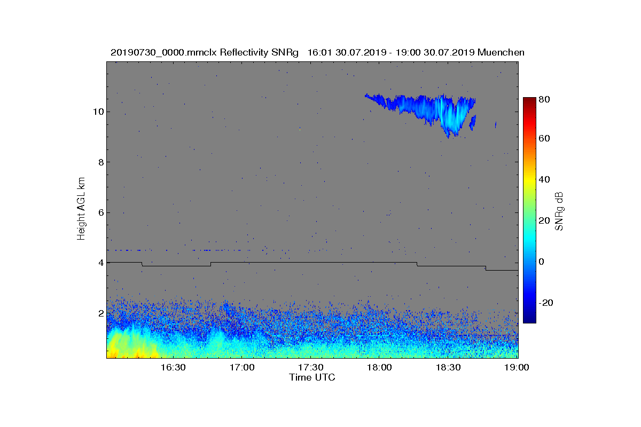This screenshot has width=641, height=427.
Task: Click the 18:30 time tick label
Action: (x=448, y=367)
